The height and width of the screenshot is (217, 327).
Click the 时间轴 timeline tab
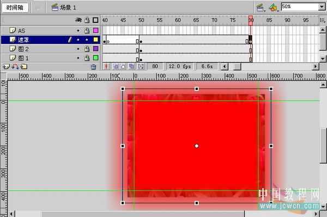point(15,8)
